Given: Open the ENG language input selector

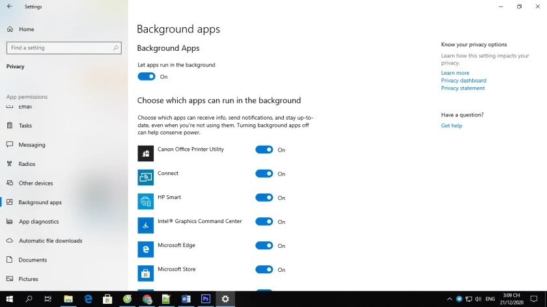Looking at the screenshot, I should tap(490, 299).
